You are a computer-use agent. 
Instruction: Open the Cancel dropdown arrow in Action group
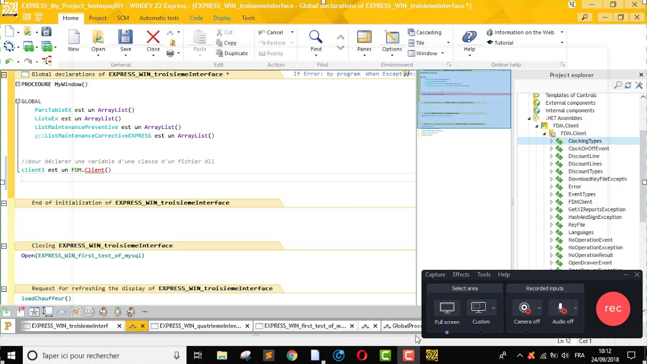click(292, 32)
